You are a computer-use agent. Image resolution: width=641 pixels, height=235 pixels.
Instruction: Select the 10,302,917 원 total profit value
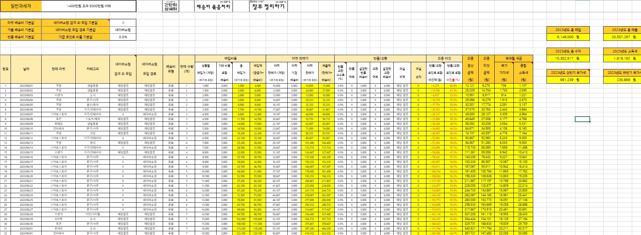(568, 58)
